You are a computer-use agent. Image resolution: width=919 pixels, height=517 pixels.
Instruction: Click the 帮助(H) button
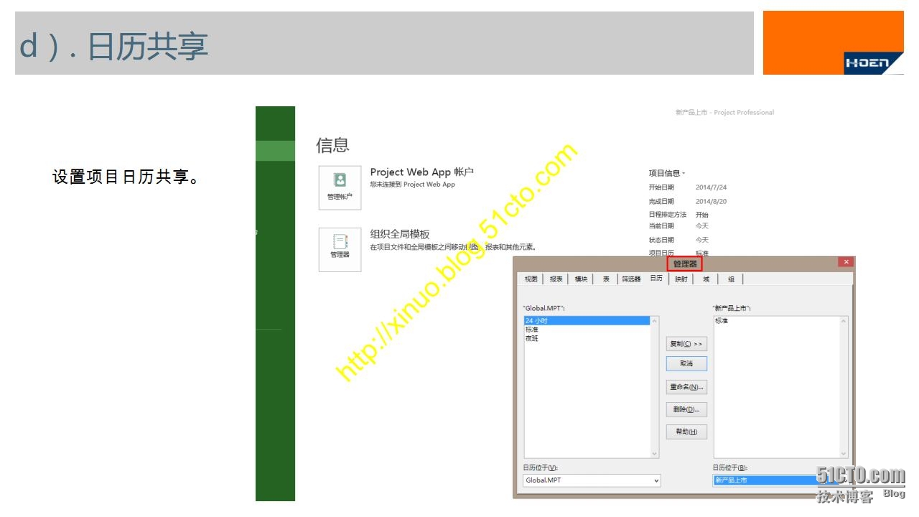(x=686, y=432)
